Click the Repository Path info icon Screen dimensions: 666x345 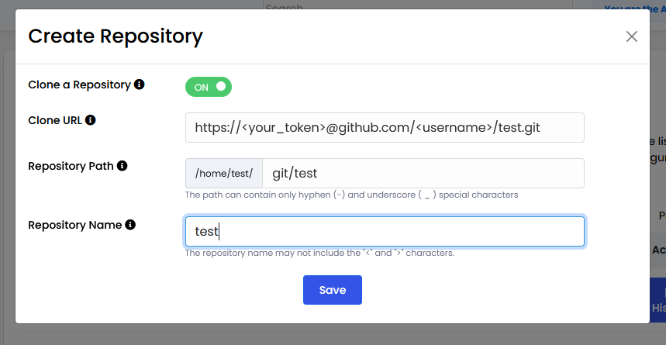(x=123, y=166)
